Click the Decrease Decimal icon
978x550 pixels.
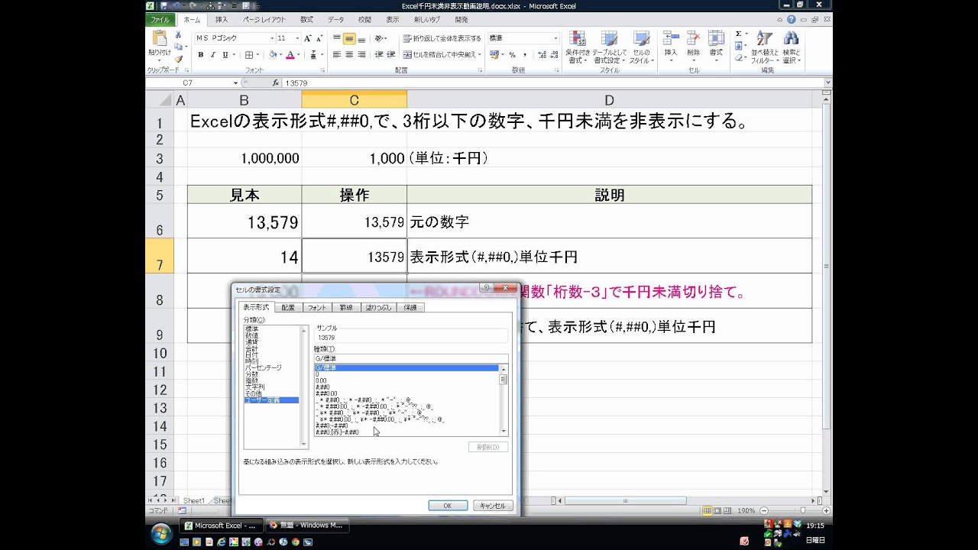(x=553, y=55)
